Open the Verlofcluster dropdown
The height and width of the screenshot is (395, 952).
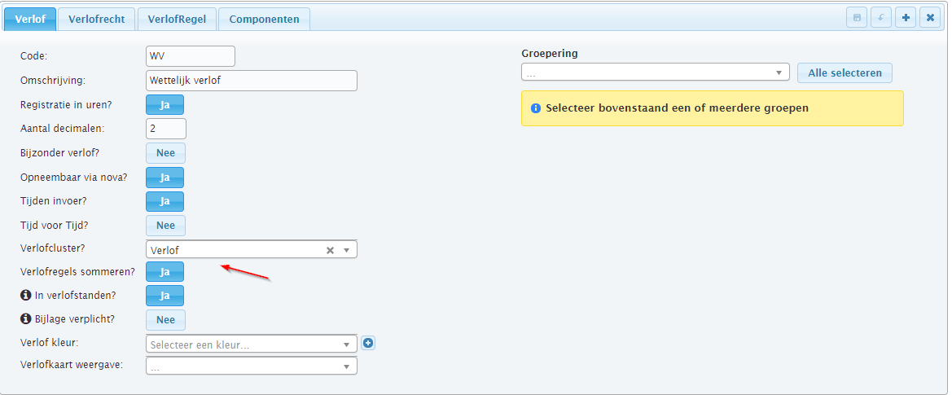pos(252,250)
